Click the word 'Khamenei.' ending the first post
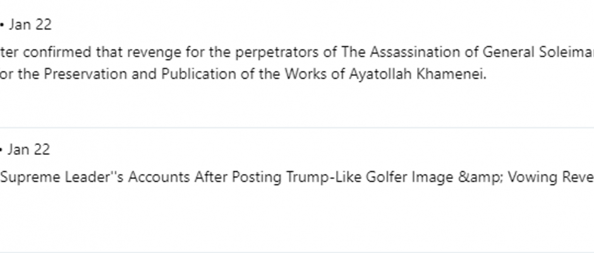Viewport: 594px width, 253px height. click(451, 74)
